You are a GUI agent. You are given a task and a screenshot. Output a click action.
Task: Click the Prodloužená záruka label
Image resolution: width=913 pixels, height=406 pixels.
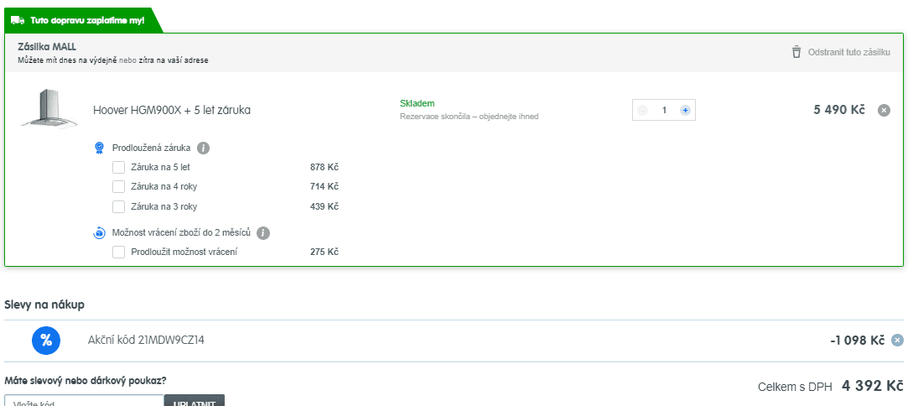pyautogui.click(x=152, y=148)
